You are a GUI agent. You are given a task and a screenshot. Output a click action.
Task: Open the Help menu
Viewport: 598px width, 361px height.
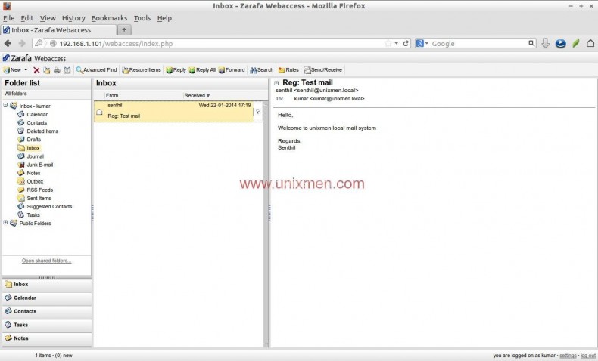pos(164,18)
